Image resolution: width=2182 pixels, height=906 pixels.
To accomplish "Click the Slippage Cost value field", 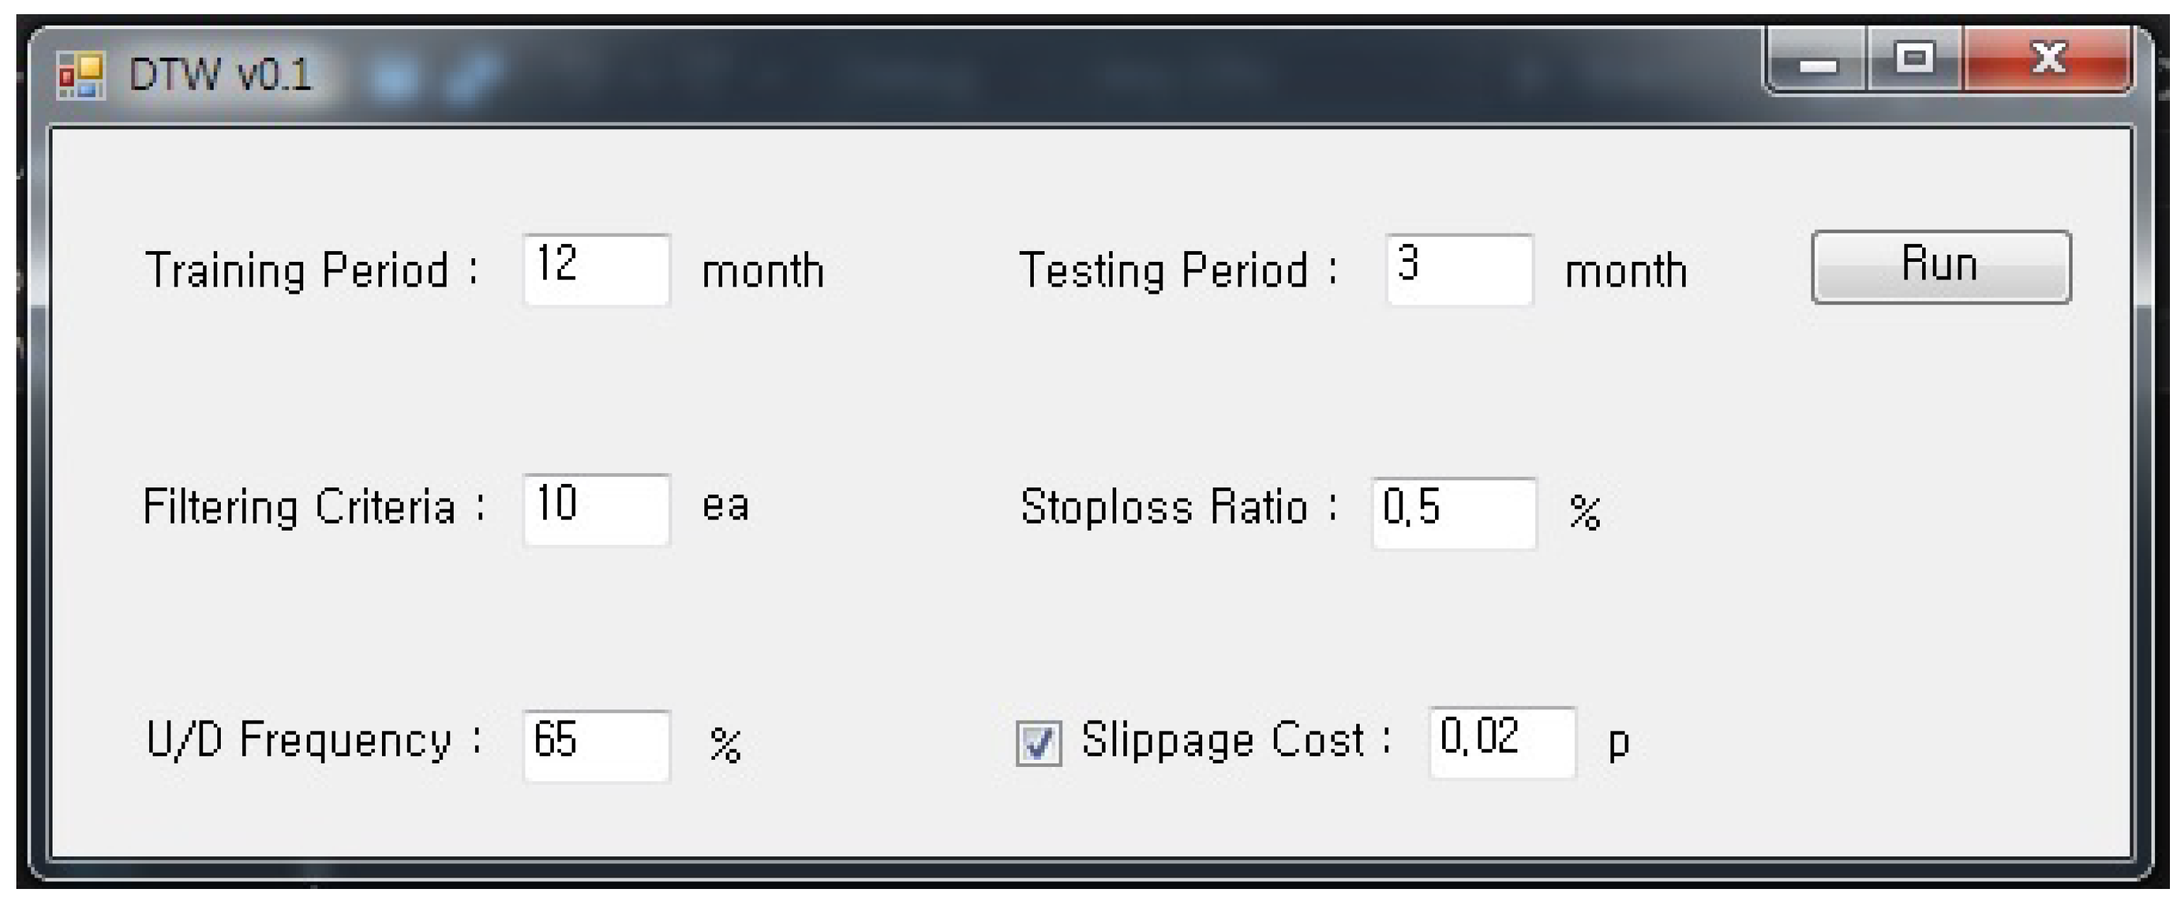I will tap(1502, 741).
